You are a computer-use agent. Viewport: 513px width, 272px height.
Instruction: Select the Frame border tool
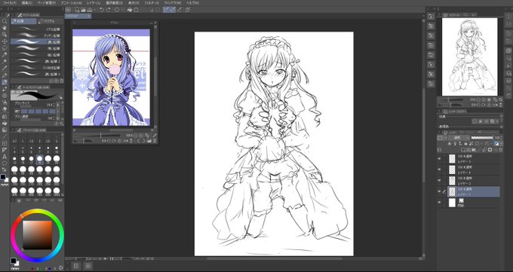point(5,143)
